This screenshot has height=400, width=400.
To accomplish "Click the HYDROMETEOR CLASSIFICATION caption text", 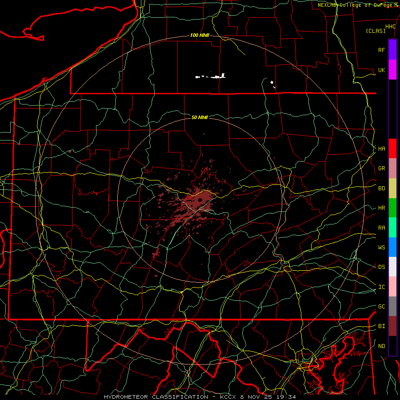I will 156,397.
